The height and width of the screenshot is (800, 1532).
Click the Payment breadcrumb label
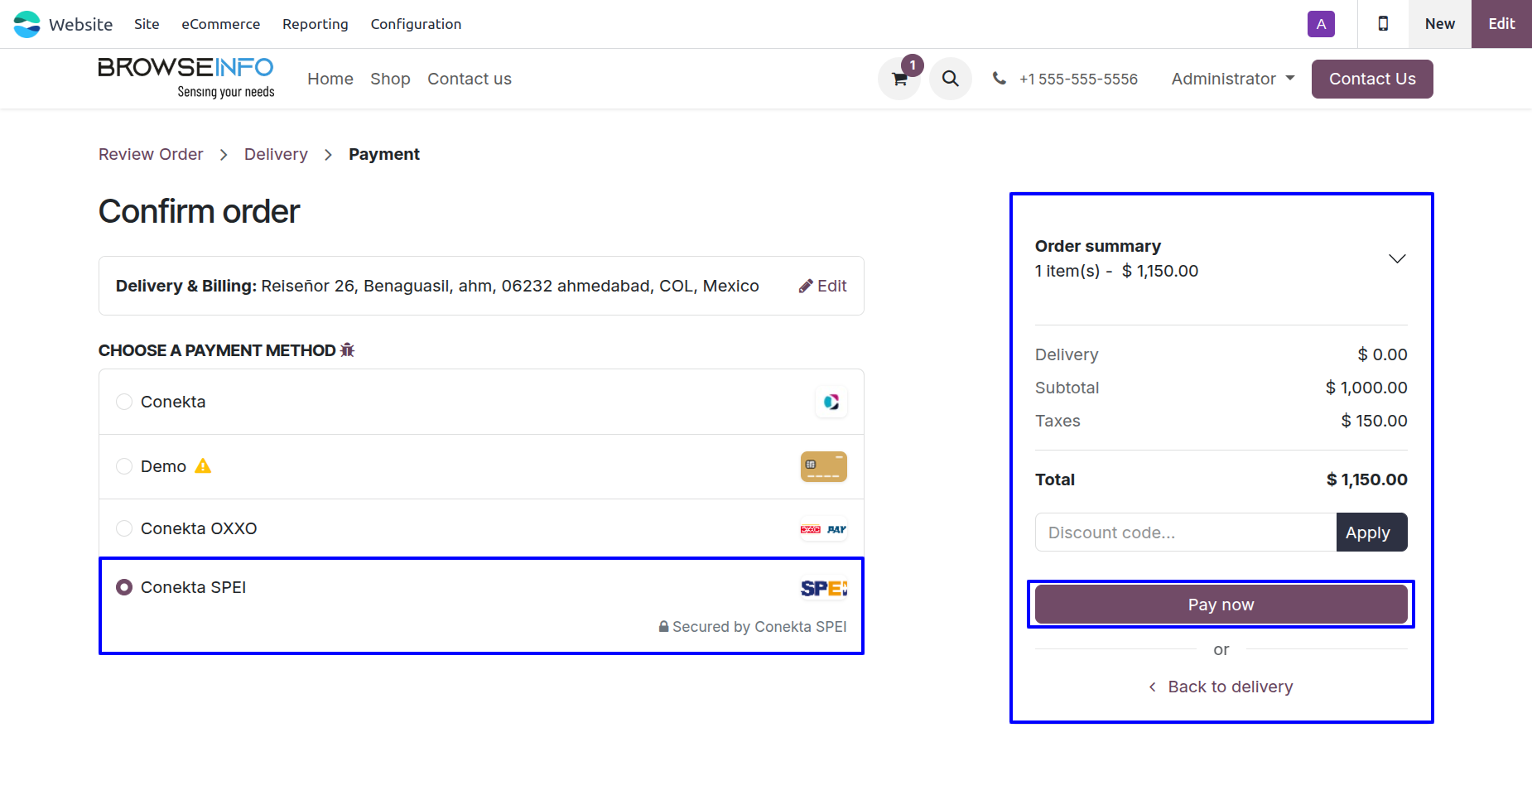pos(384,154)
